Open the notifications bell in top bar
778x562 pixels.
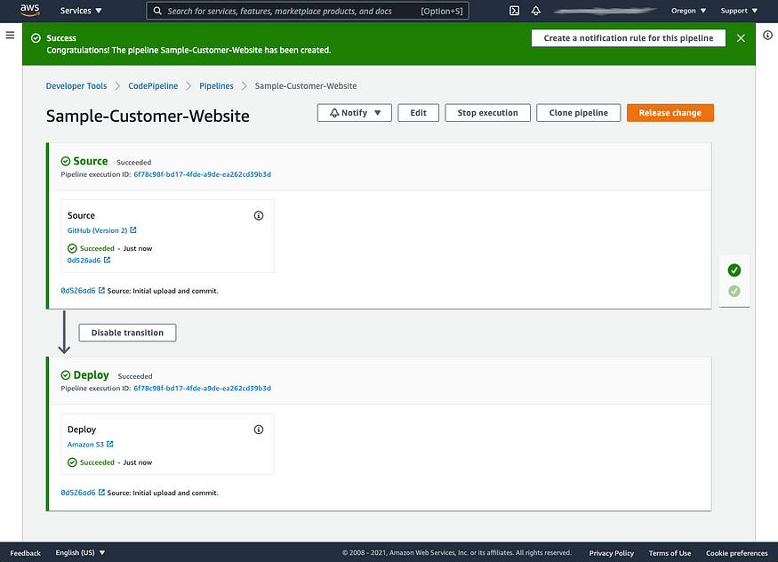pyautogui.click(x=536, y=11)
